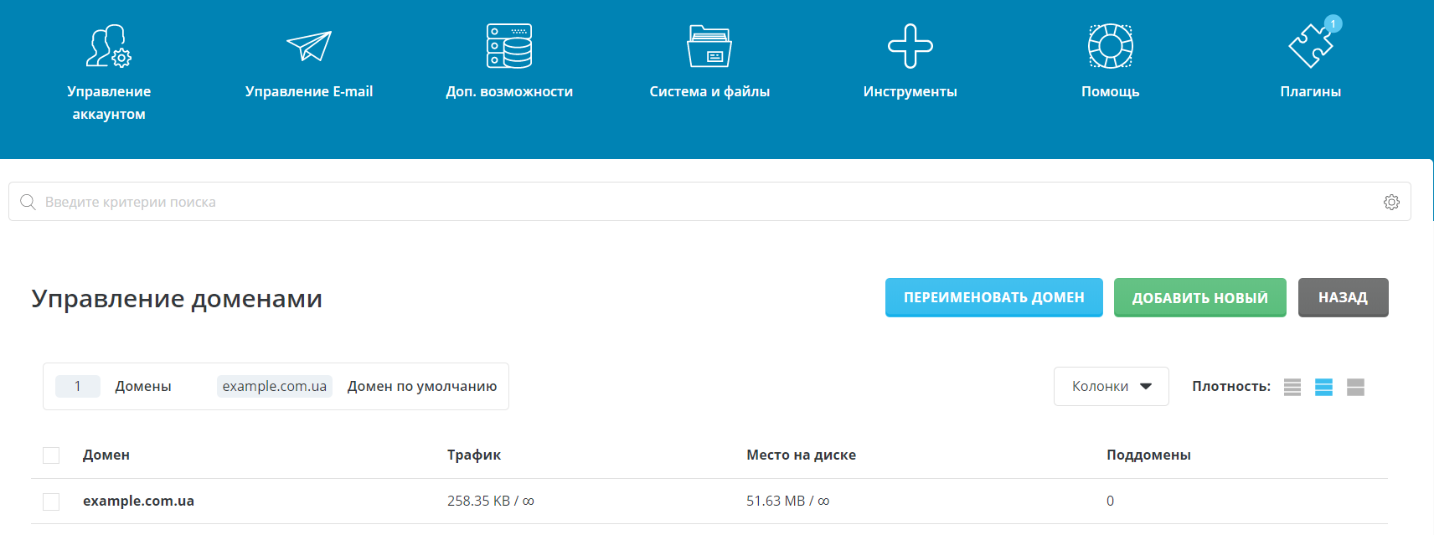
Task: Expand the Колонки dropdown
Action: (1111, 386)
